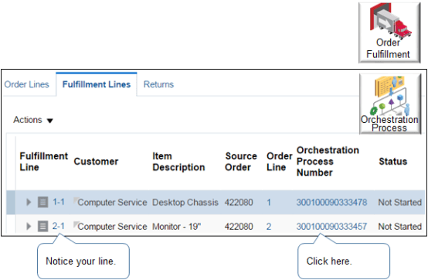
Task: Open fulfillment line link 1-1
Action: (x=59, y=202)
